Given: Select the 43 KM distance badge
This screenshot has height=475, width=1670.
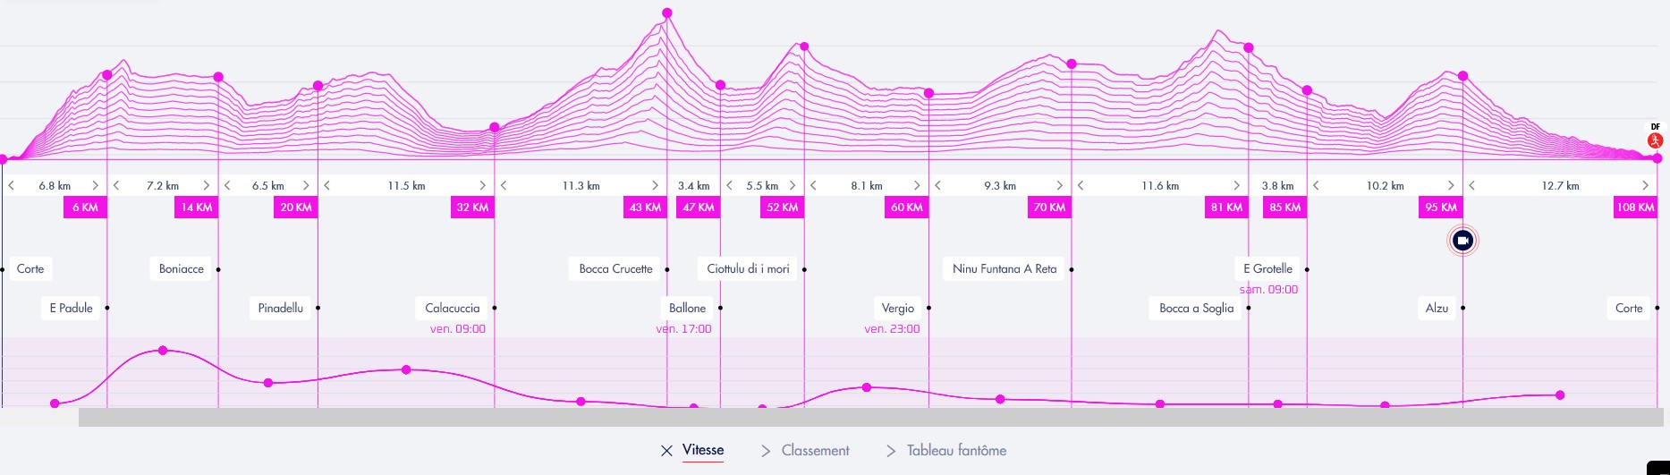Looking at the screenshot, I should [x=645, y=208].
